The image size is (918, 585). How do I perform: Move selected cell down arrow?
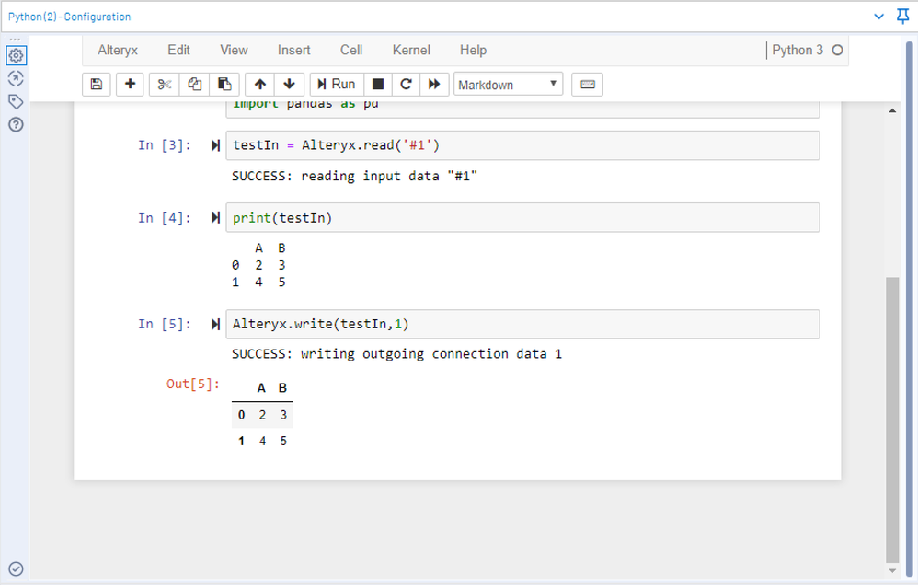[289, 85]
